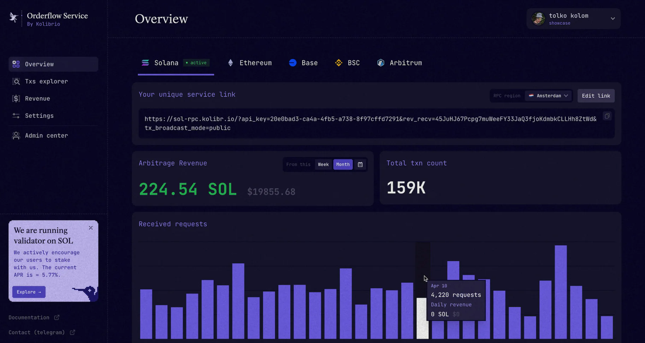Click the Arbitrum logo icon
The image size is (645, 343).
click(381, 63)
